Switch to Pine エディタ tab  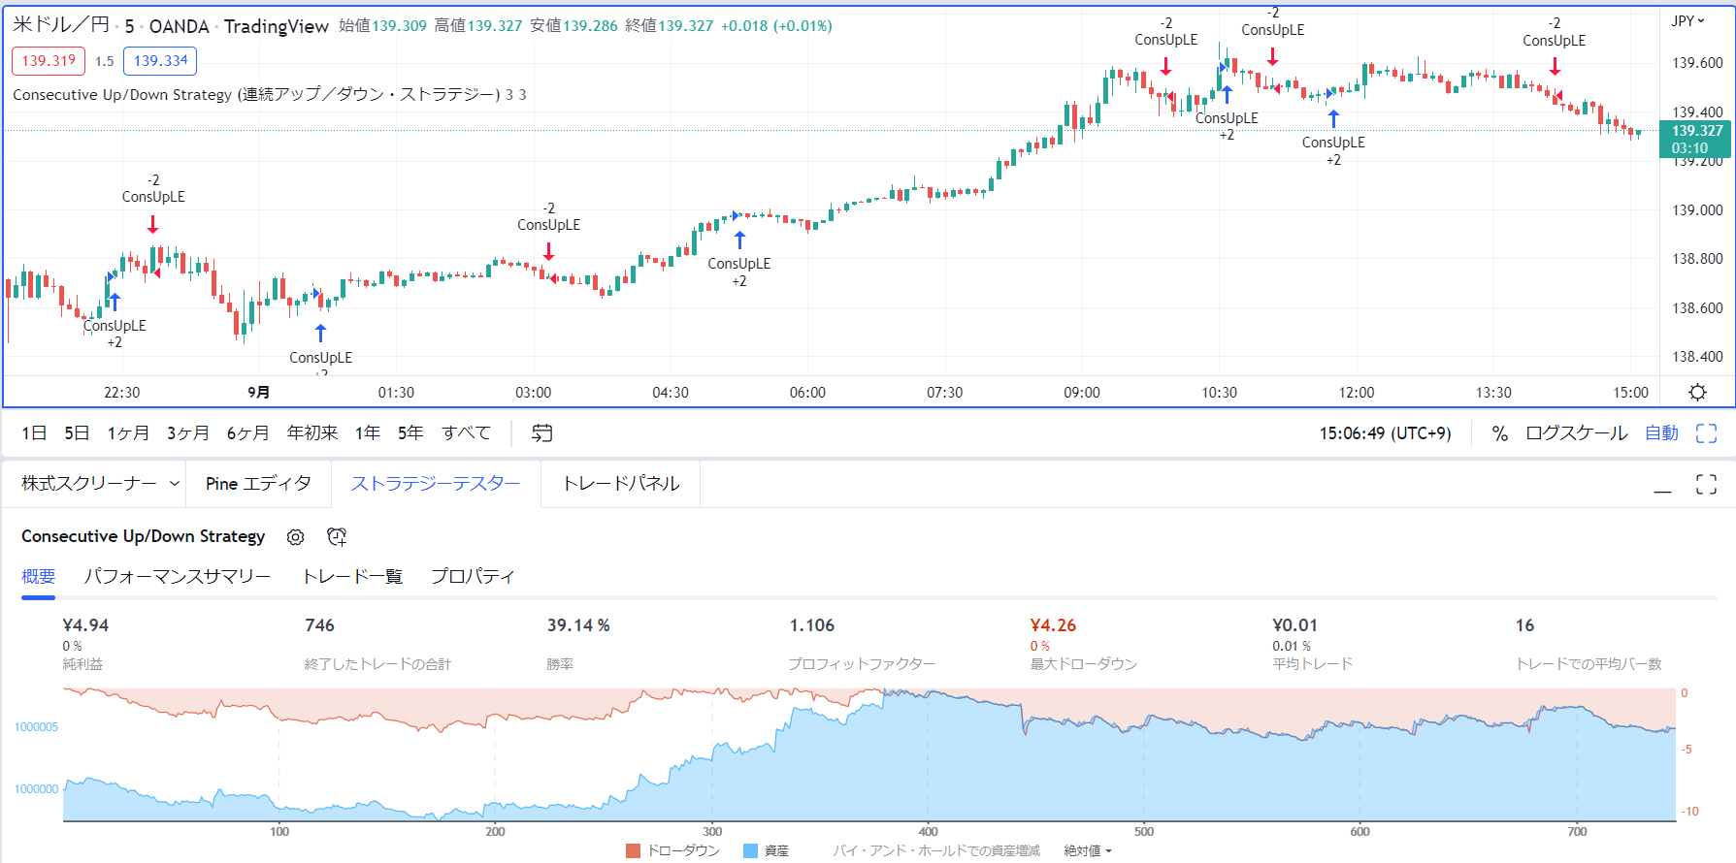[x=258, y=484]
